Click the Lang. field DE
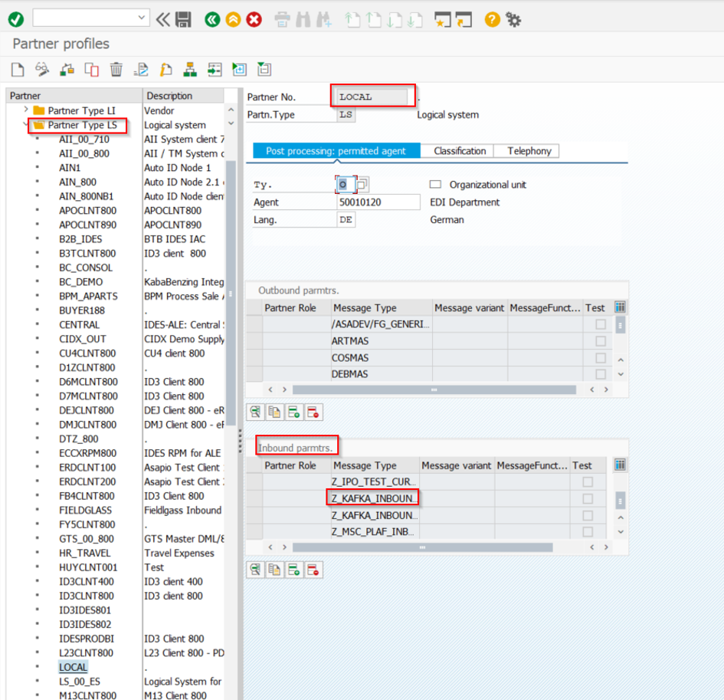Viewport: 724px width, 700px height. [346, 220]
